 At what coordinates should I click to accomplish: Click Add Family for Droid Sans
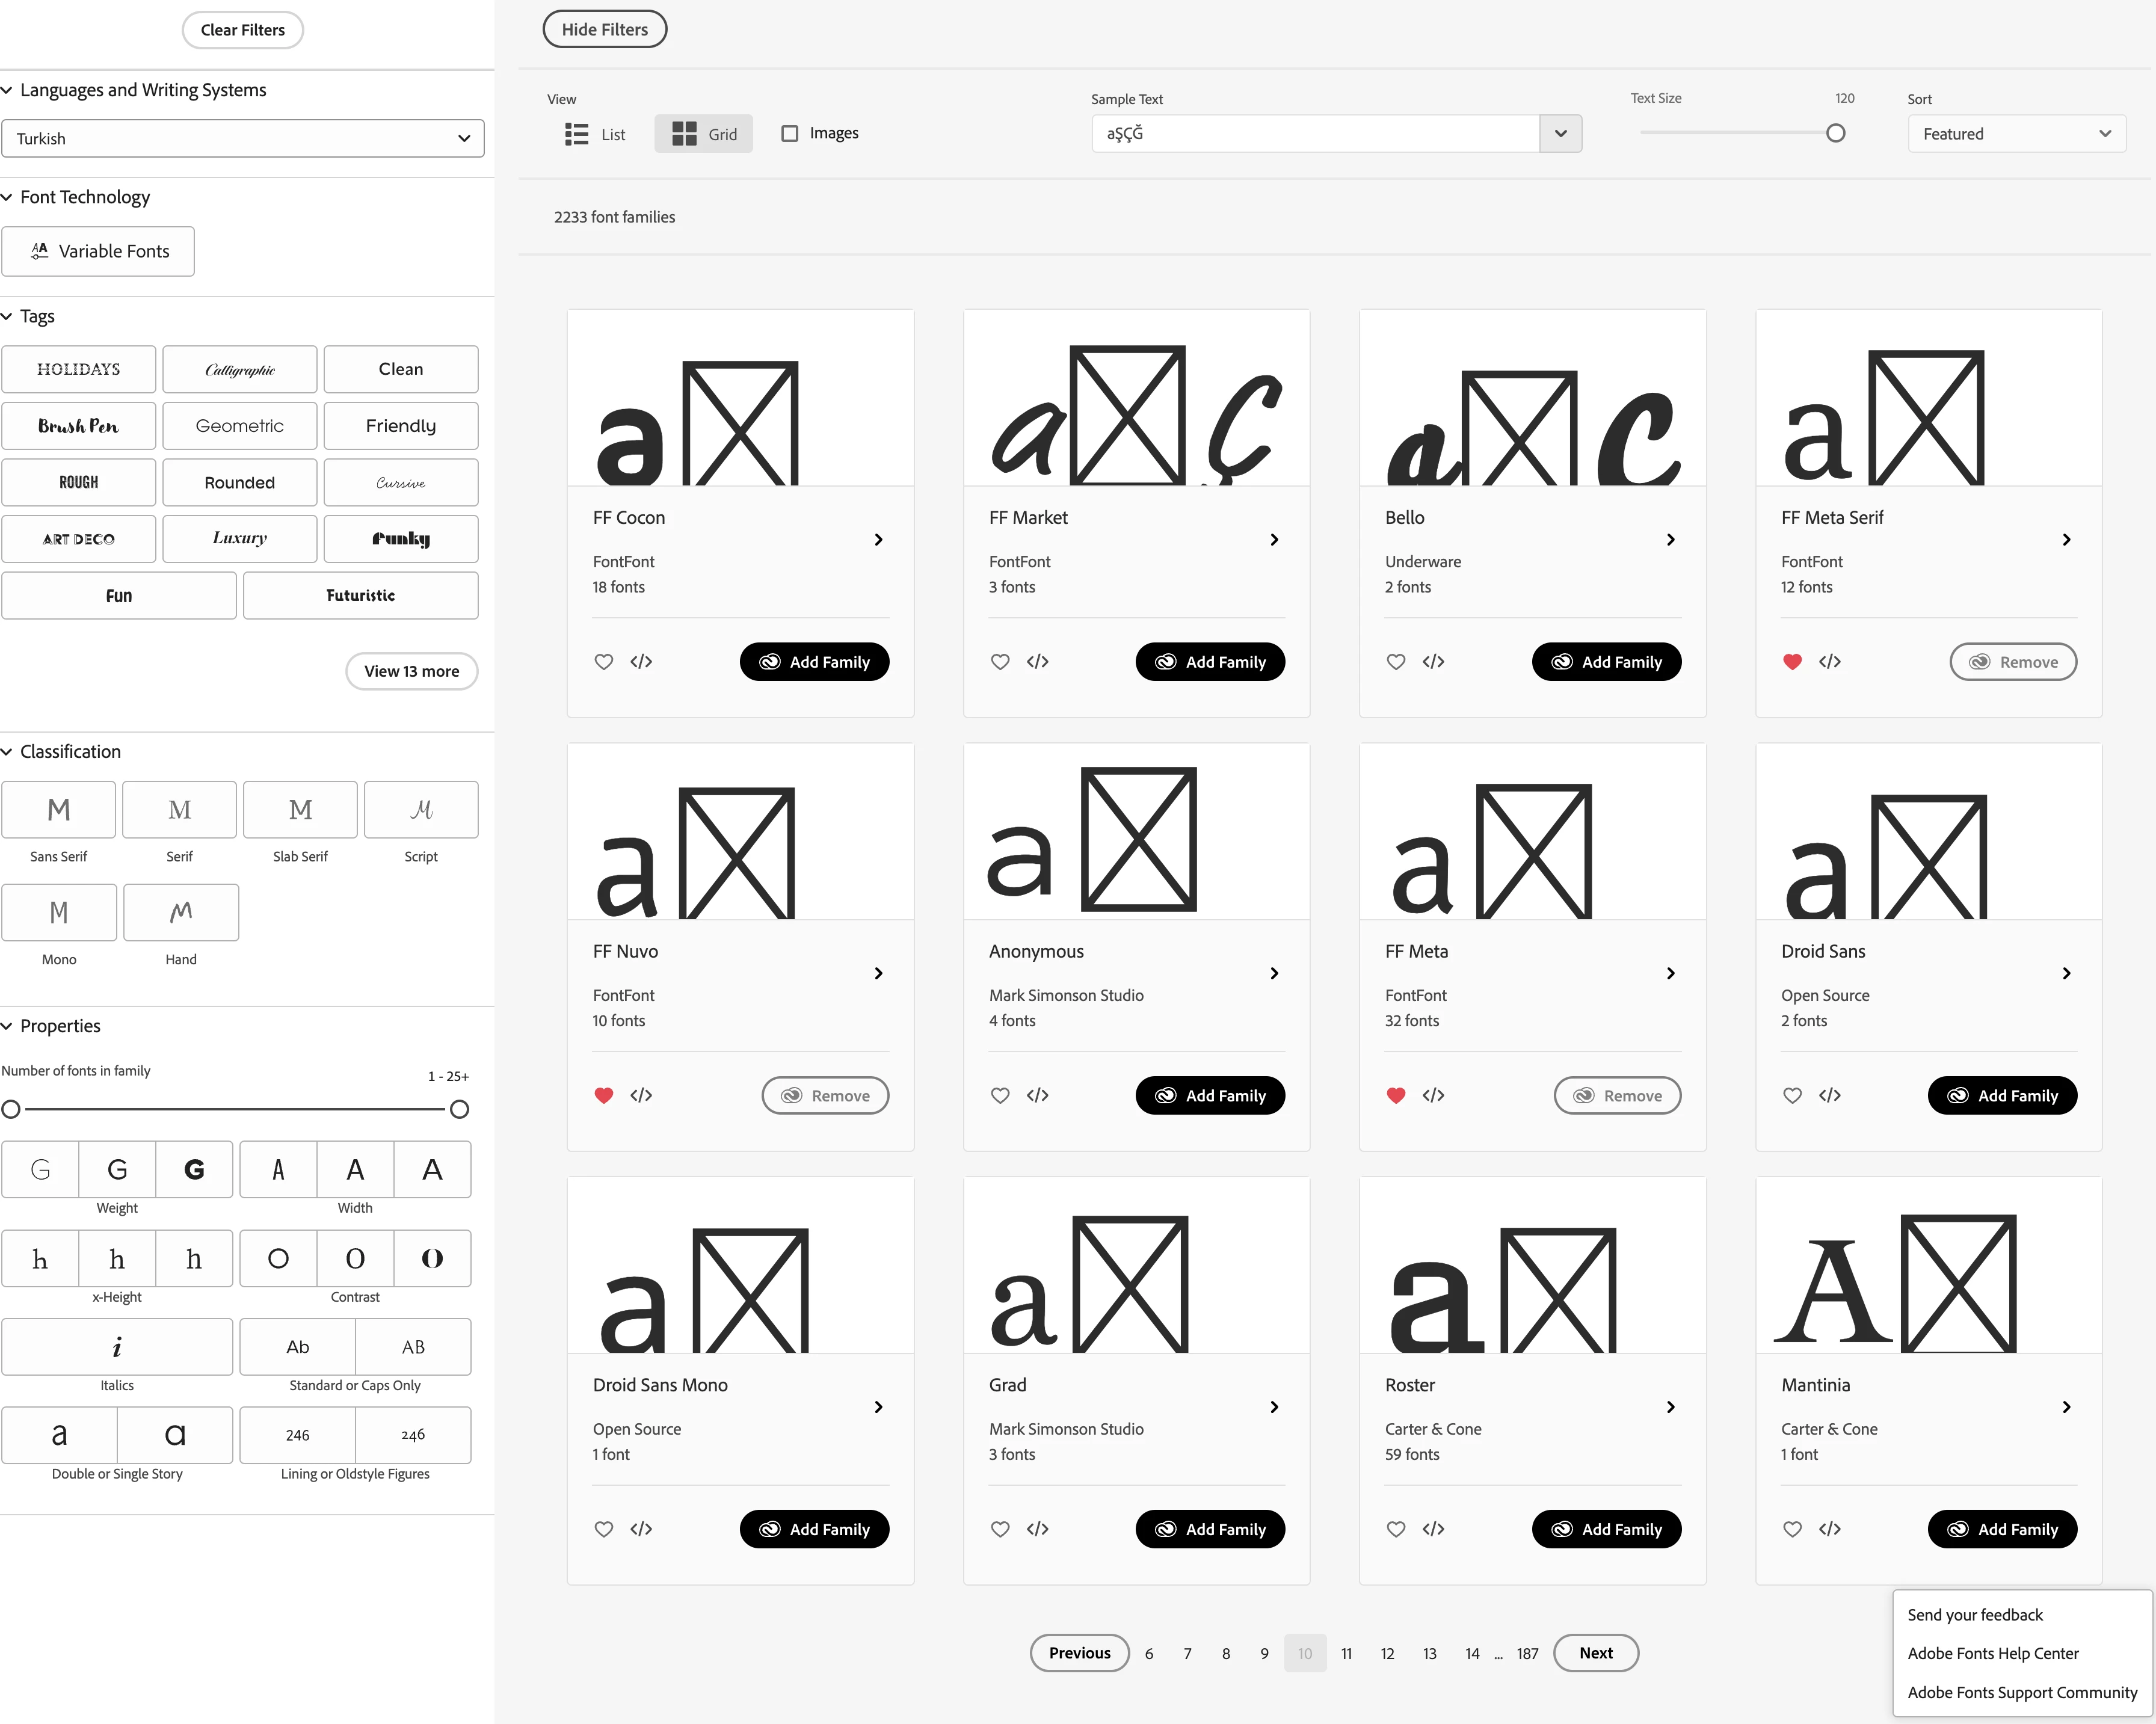pos(2002,1095)
